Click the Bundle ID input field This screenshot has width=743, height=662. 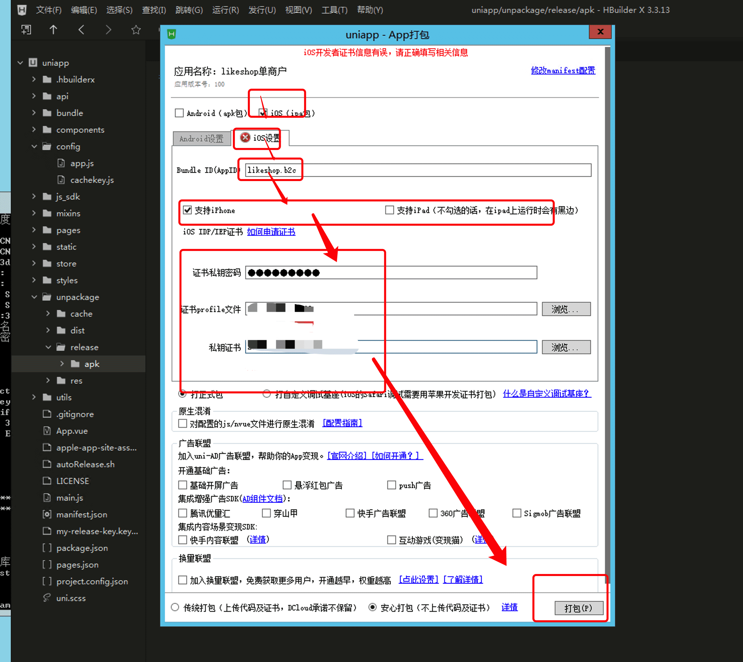[x=418, y=170]
